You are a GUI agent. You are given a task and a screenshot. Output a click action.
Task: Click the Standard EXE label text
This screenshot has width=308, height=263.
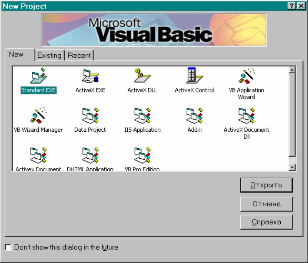click(38, 90)
